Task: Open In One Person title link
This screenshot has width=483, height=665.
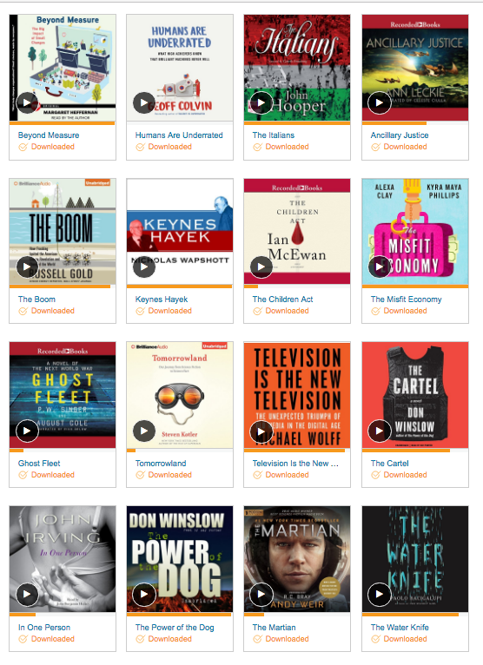Action: (x=44, y=627)
